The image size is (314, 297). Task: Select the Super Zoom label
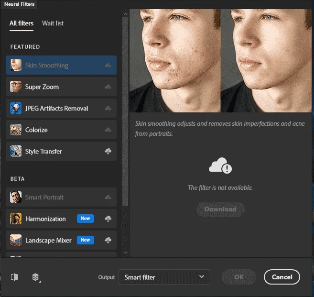[x=42, y=87]
